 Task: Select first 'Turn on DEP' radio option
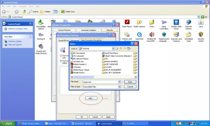click(61, 56)
